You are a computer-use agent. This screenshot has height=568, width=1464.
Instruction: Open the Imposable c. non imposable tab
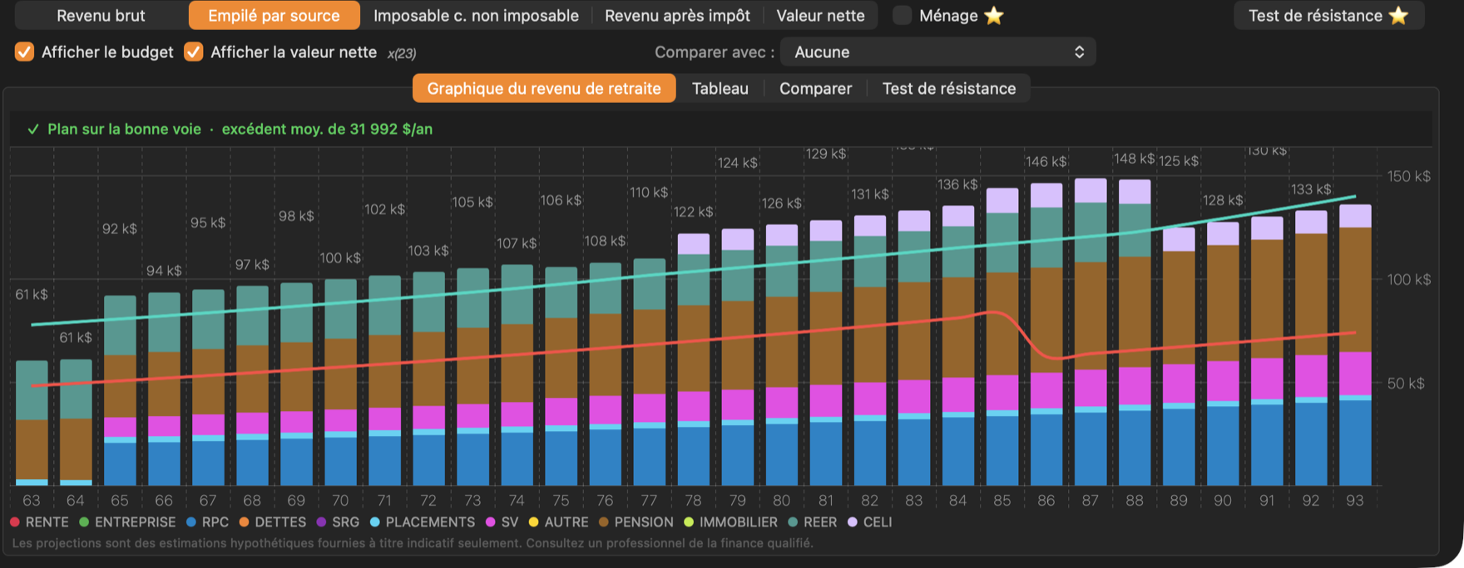click(476, 16)
